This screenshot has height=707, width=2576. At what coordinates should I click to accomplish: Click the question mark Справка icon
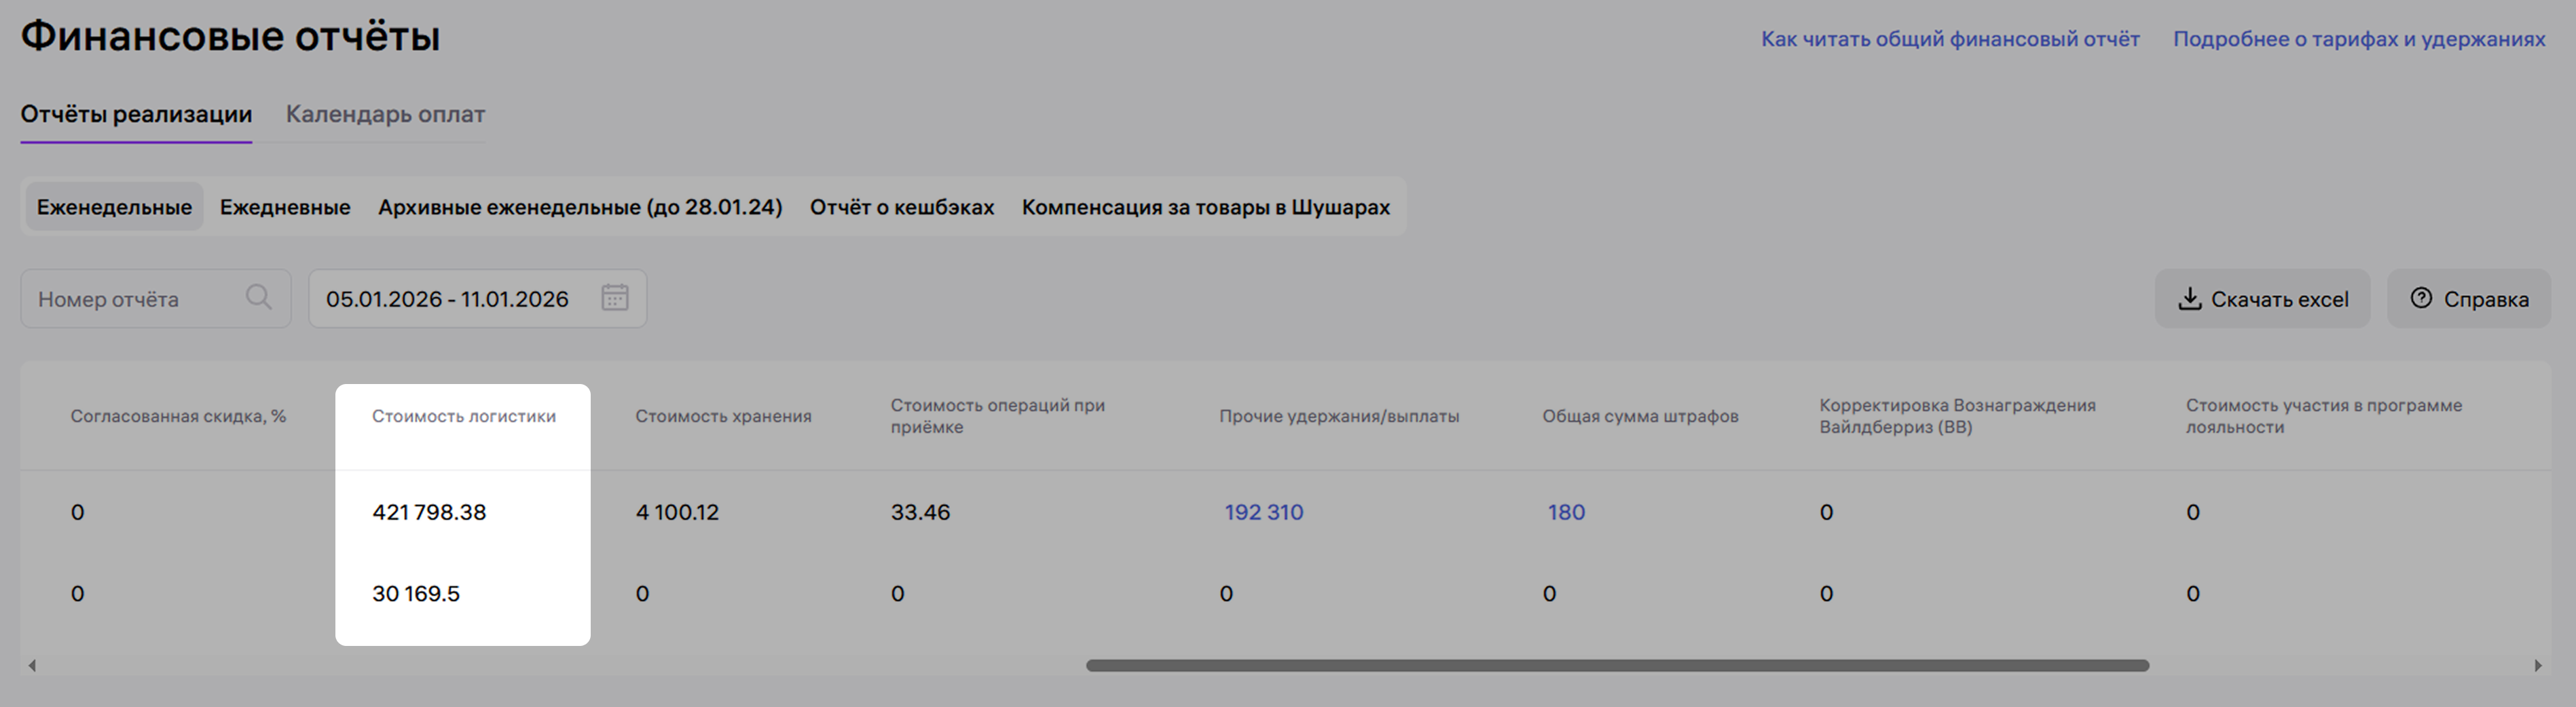click(x=2421, y=298)
